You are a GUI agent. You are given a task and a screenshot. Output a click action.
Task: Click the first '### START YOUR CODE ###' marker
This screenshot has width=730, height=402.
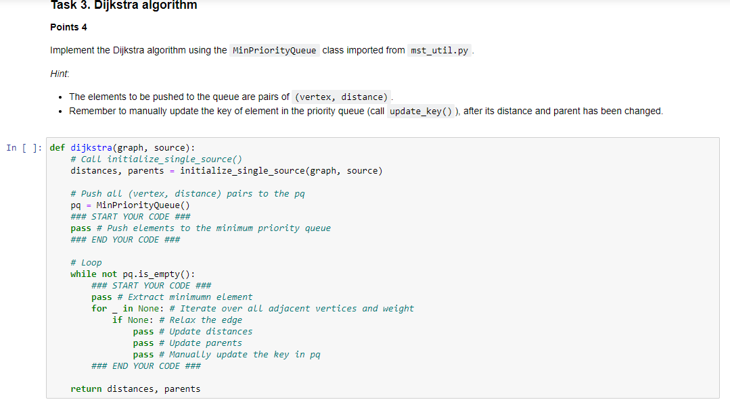point(131,217)
